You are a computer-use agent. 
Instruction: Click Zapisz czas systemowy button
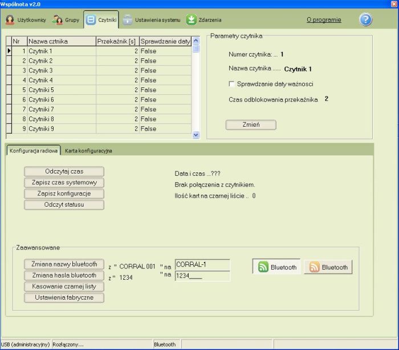tap(64, 183)
